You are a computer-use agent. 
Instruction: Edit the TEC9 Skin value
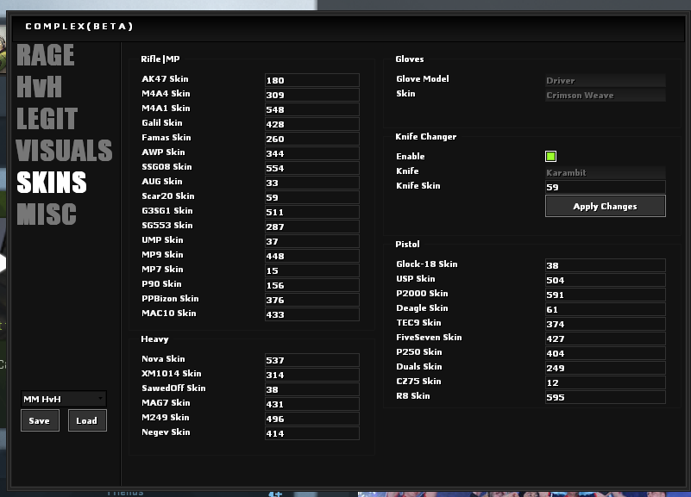click(606, 324)
